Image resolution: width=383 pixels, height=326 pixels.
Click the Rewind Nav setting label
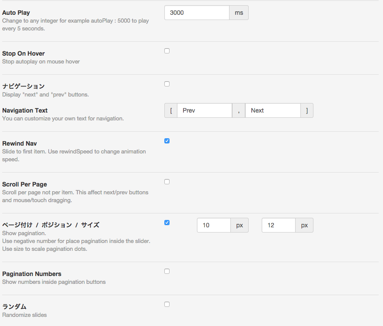tap(20, 143)
